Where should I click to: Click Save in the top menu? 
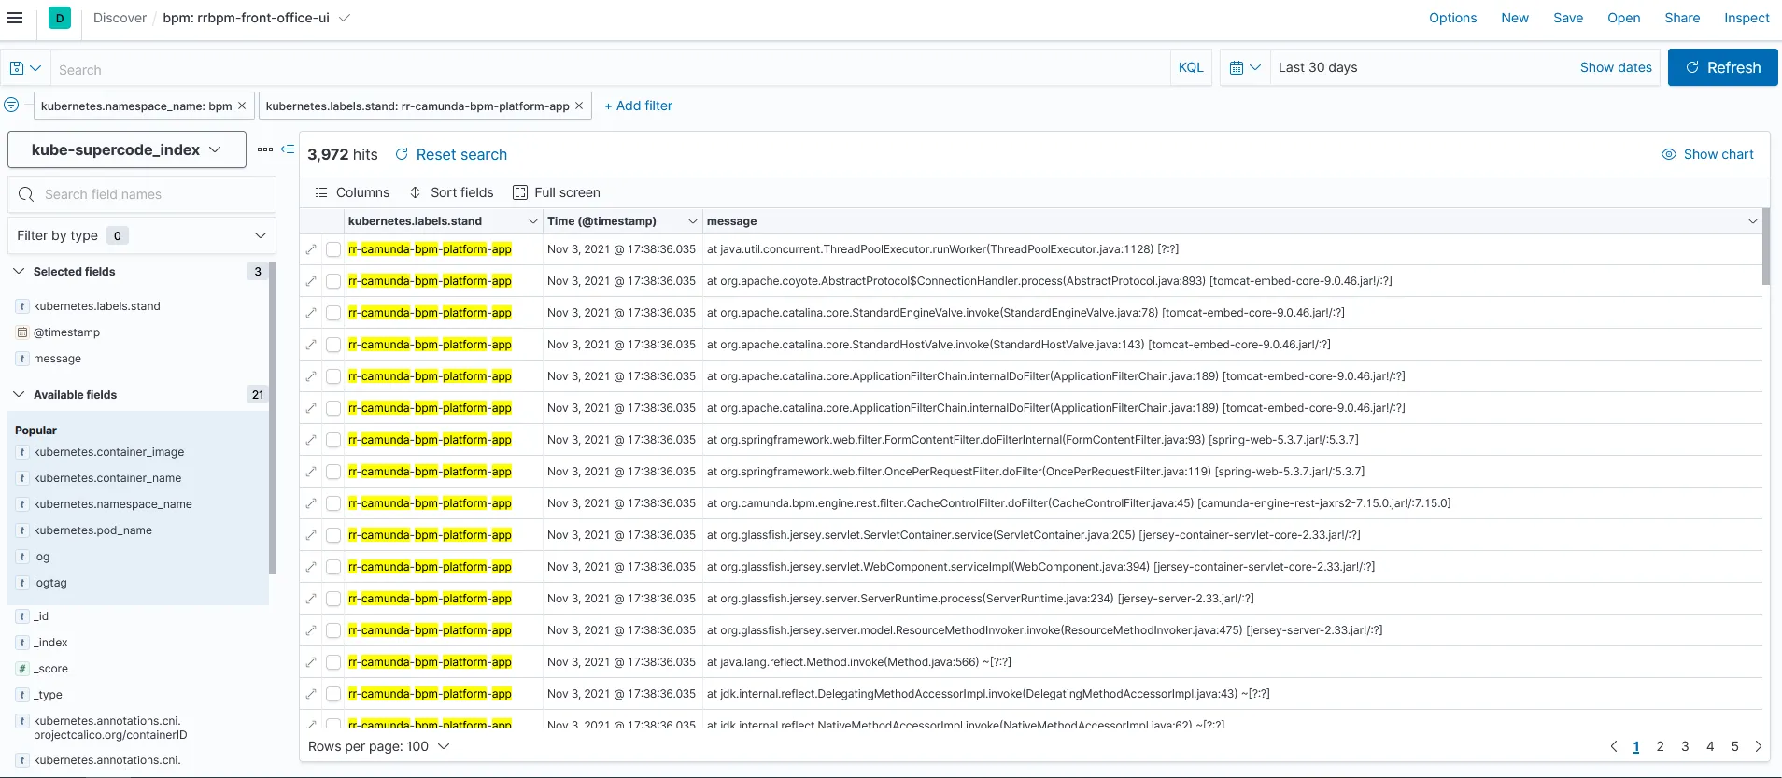(x=1568, y=18)
